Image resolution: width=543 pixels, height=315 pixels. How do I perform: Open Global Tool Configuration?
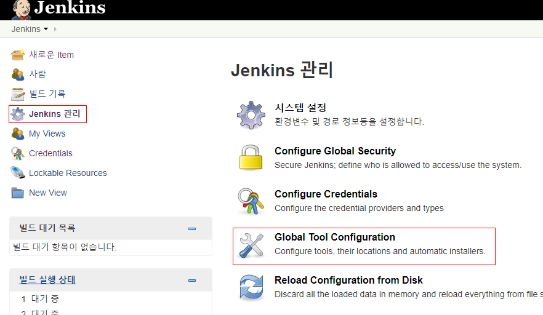[335, 237]
